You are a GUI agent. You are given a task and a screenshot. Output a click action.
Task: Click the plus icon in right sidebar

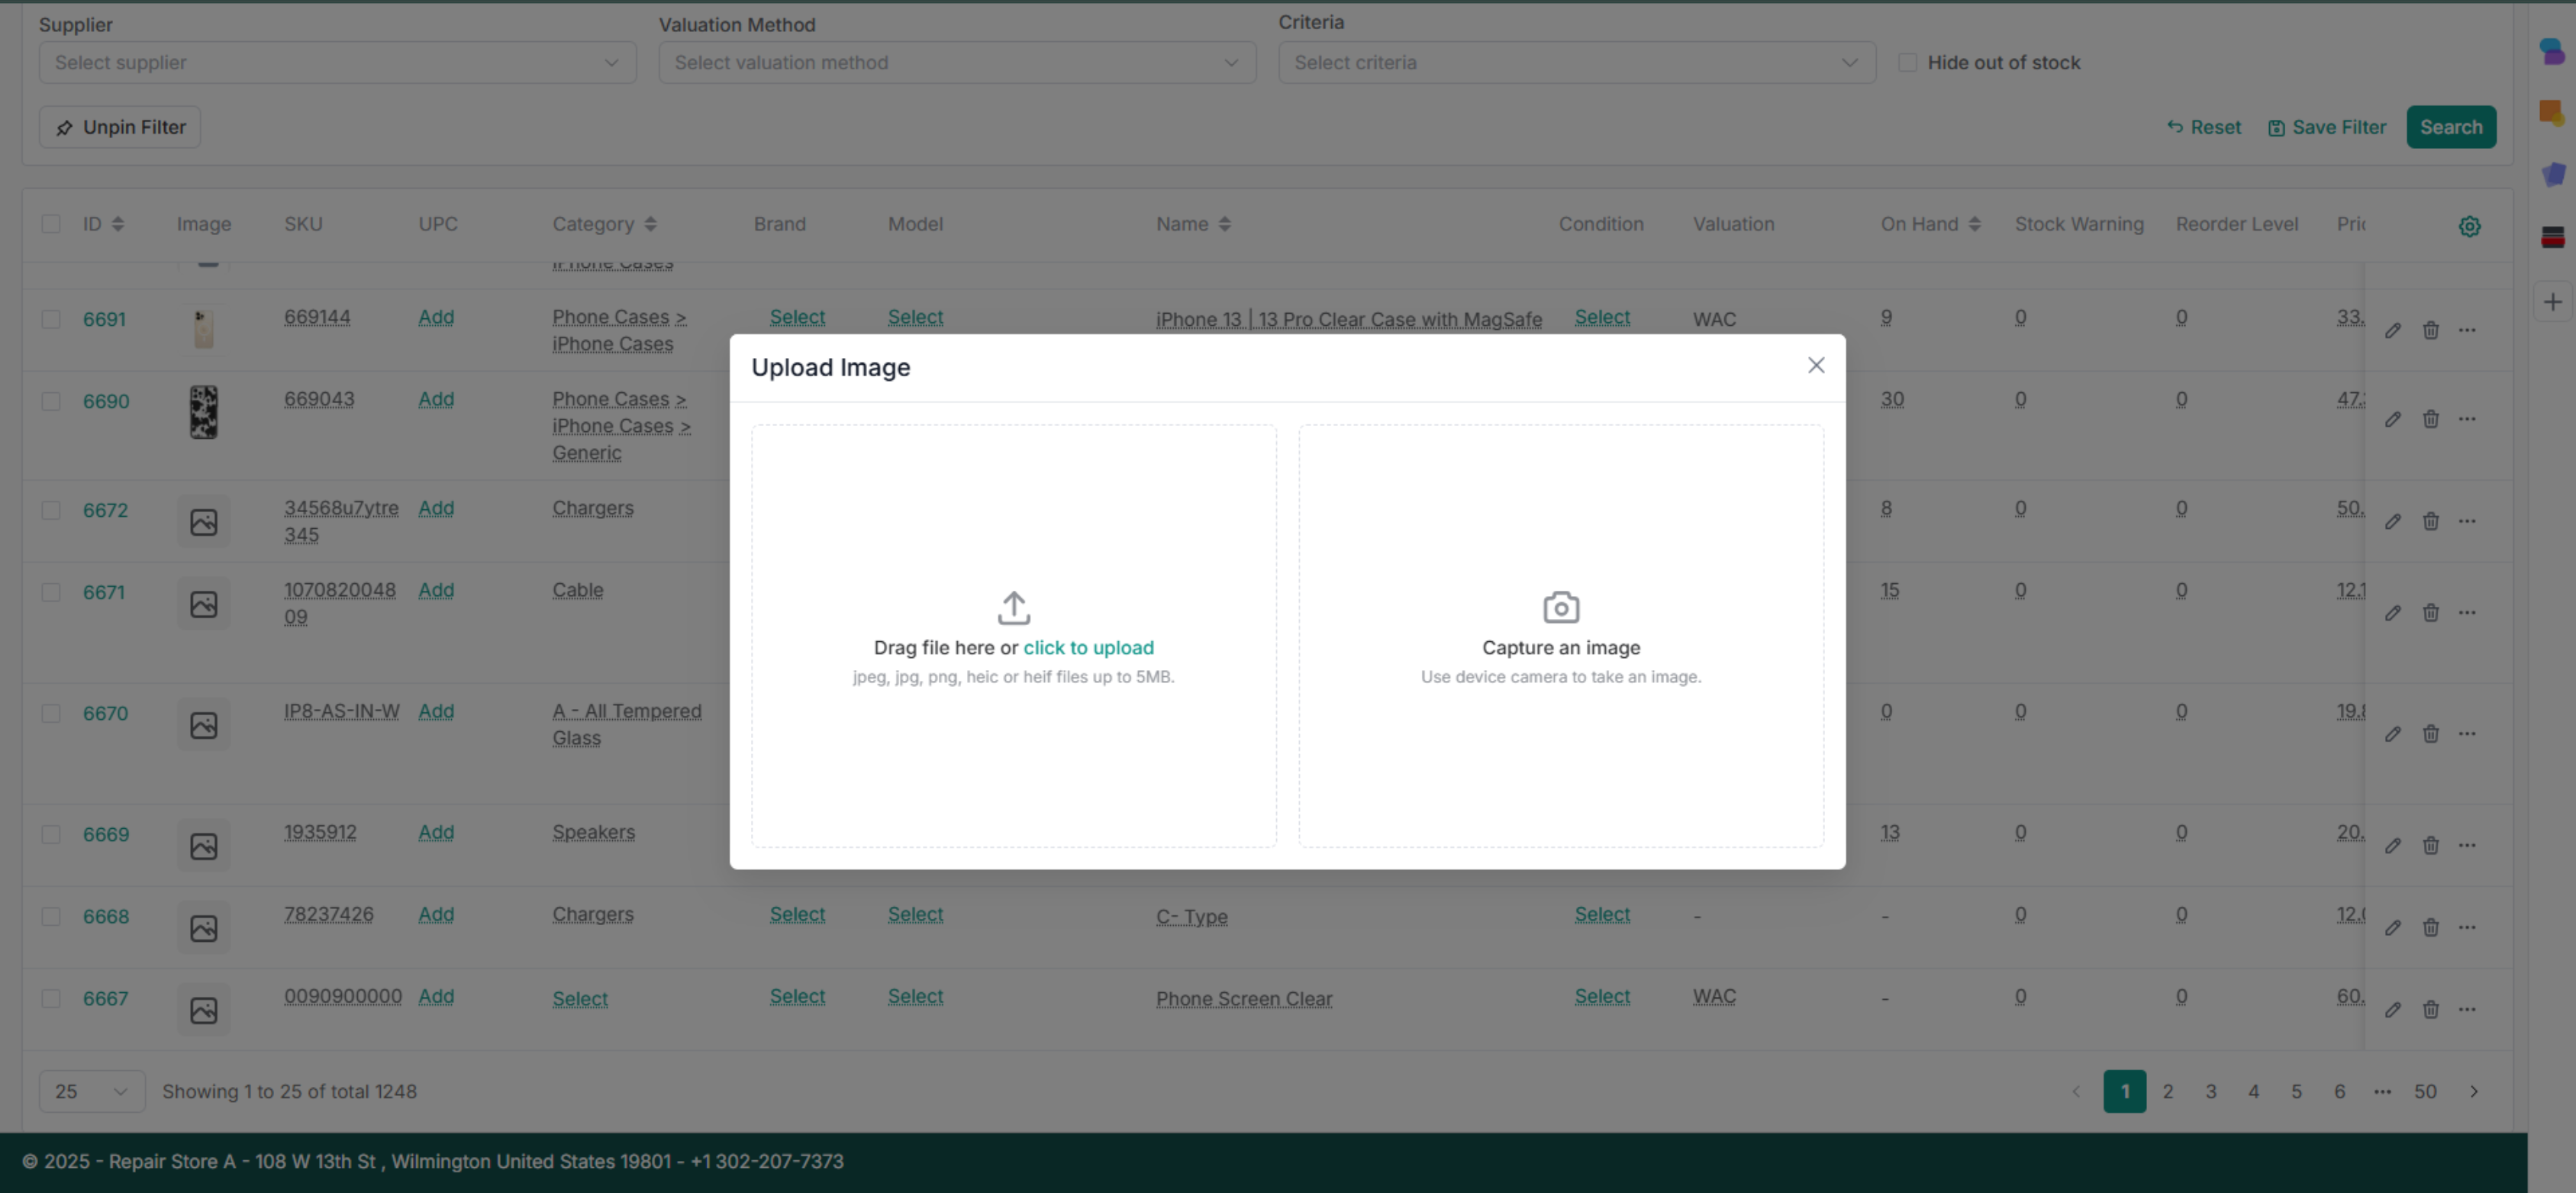click(2552, 303)
